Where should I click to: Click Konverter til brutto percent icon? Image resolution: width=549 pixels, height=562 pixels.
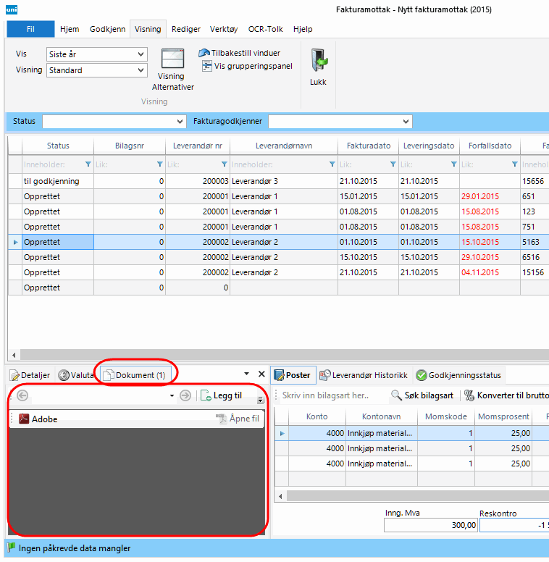pyautogui.click(x=469, y=395)
